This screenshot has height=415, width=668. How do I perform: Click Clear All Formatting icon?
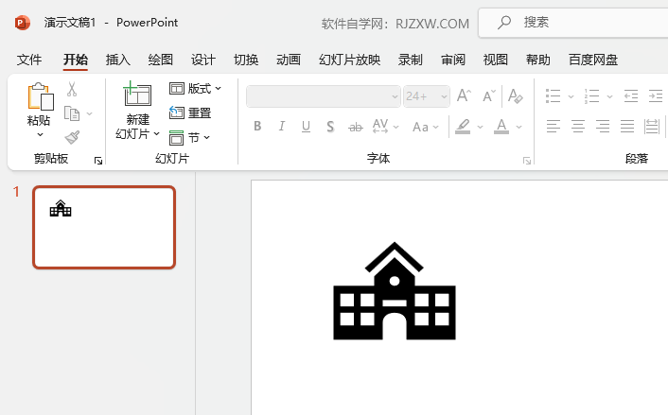pyautogui.click(x=516, y=95)
